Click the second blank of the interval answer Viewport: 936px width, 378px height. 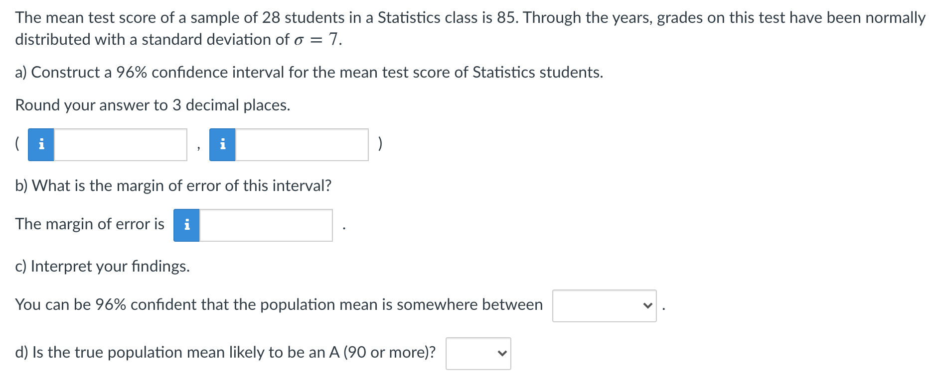[x=302, y=145]
